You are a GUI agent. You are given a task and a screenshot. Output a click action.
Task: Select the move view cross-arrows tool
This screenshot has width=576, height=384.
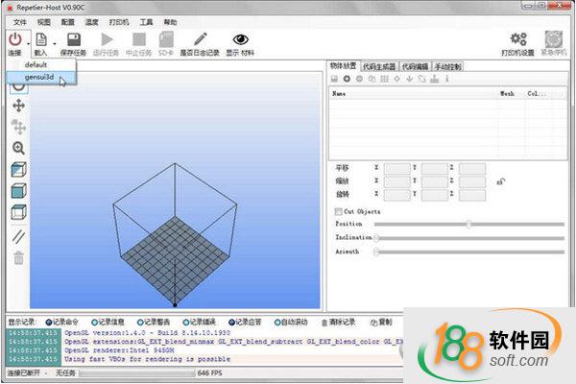tap(18, 105)
